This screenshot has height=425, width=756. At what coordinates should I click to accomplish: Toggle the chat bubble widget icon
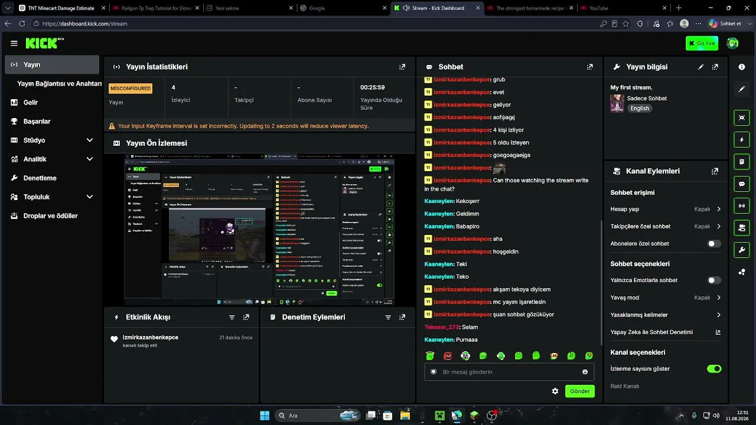[742, 184]
